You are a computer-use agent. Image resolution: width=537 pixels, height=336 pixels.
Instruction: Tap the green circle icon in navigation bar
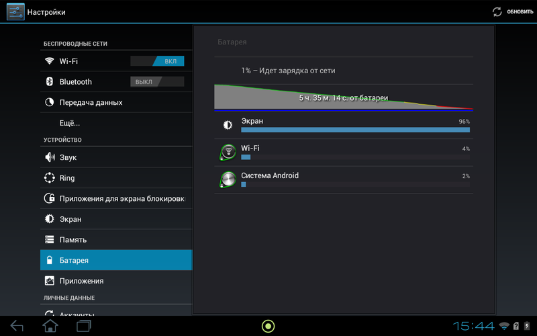coord(268,326)
